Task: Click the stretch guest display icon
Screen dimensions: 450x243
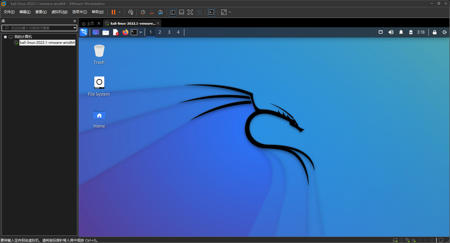Action: coord(224,12)
